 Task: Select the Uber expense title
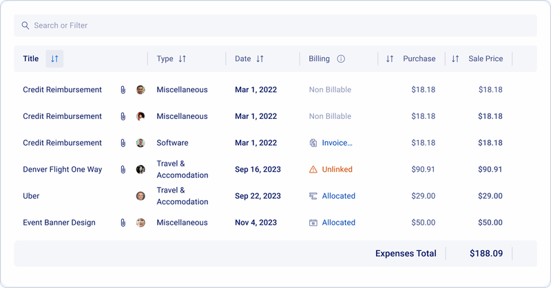(31, 196)
